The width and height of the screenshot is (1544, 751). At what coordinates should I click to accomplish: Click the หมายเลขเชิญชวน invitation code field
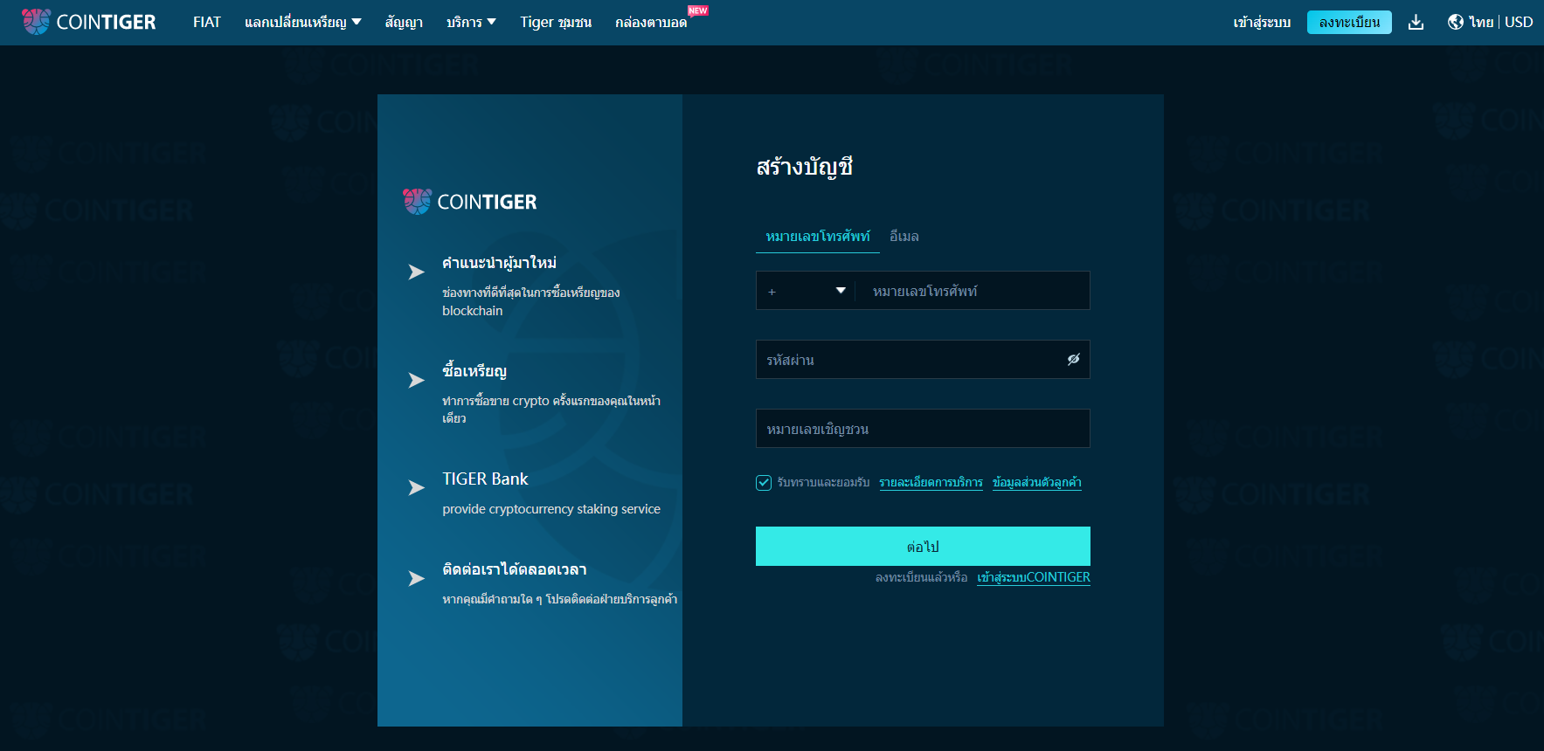(923, 429)
